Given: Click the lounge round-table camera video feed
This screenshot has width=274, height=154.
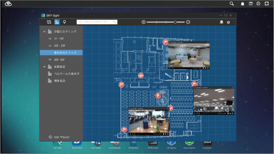Looking at the screenshot, I should coord(149,121).
